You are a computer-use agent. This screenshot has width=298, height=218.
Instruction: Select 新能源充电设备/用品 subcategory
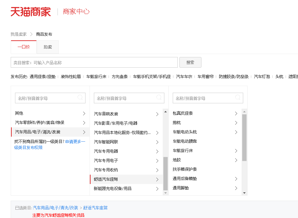click(x=126, y=189)
